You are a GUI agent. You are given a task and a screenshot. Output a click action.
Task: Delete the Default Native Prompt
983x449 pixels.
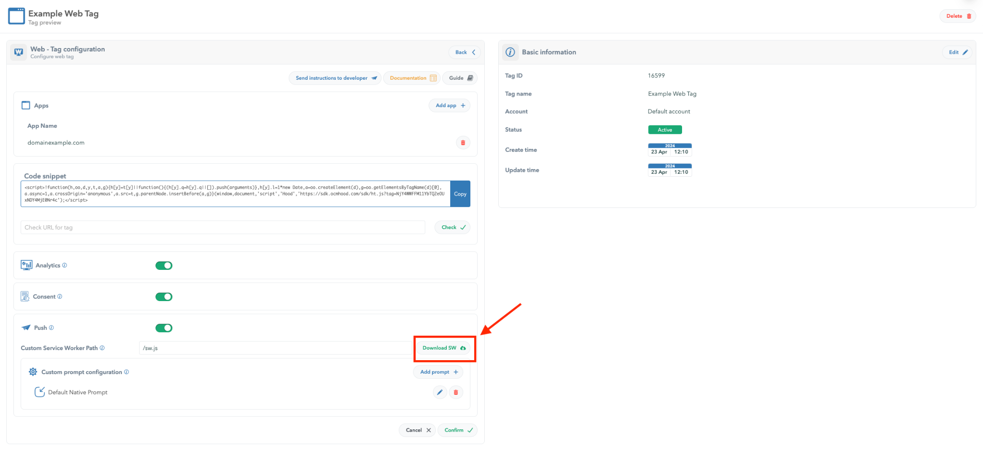tap(456, 392)
